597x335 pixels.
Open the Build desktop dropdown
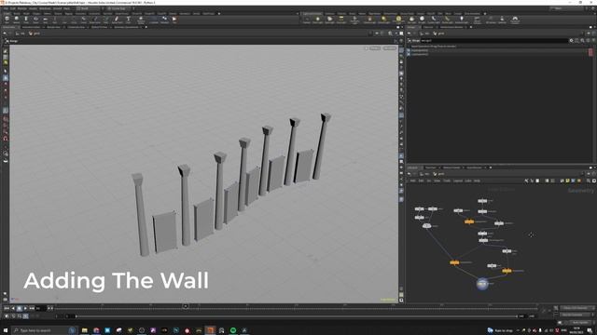[x=89, y=8]
